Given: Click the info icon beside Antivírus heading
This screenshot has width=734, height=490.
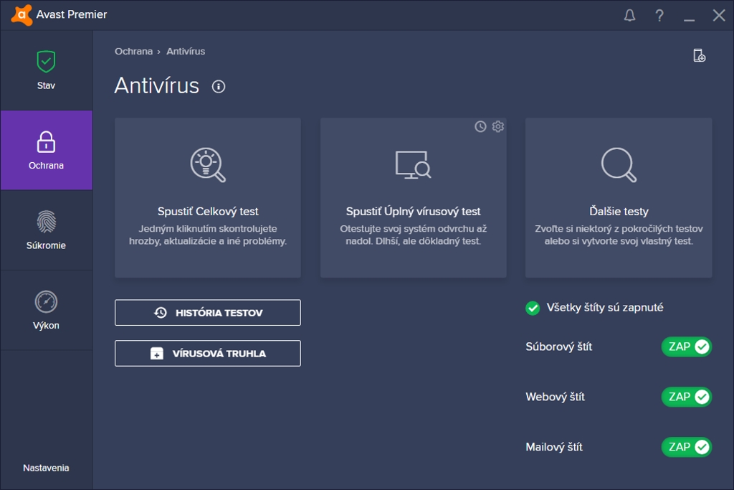Looking at the screenshot, I should 219,87.
